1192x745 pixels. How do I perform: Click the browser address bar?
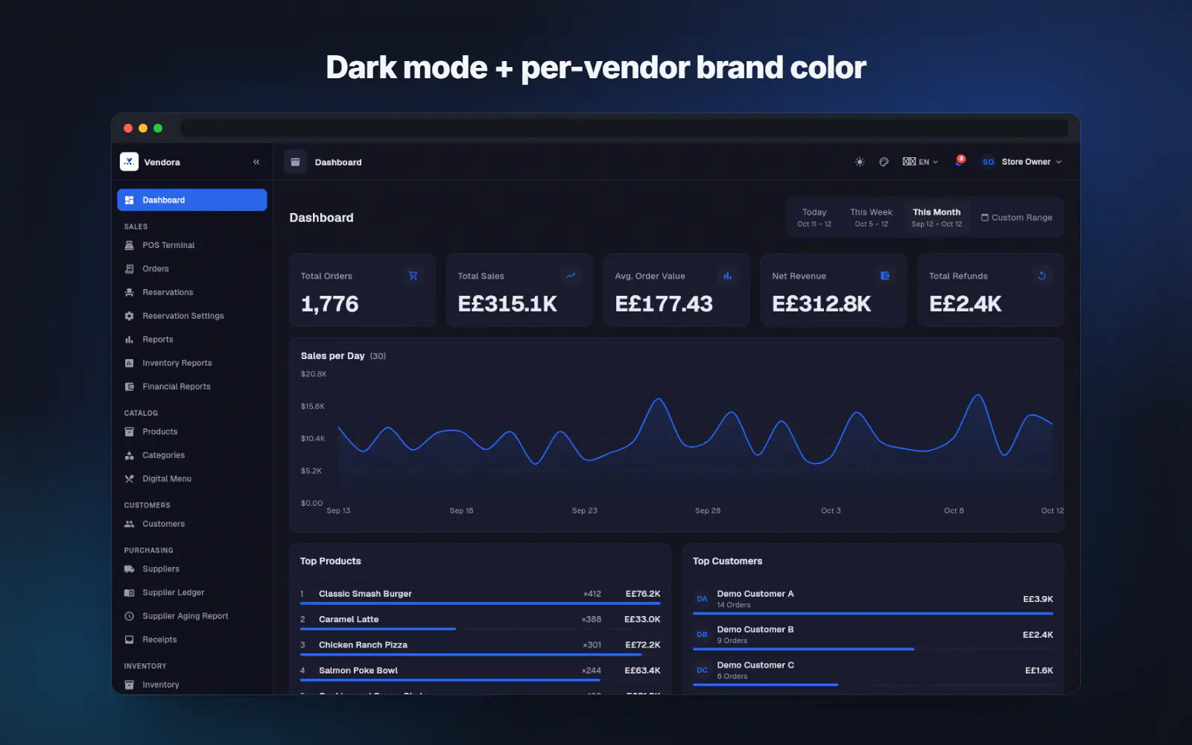(x=624, y=128)
